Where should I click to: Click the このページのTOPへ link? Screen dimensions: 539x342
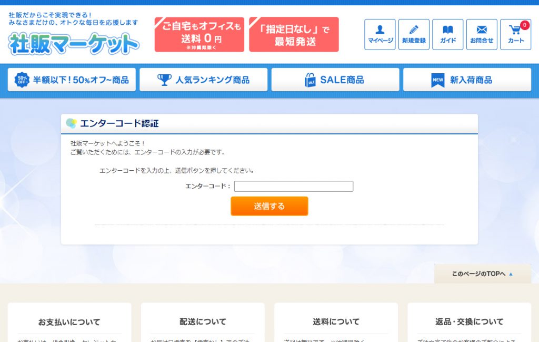pyautogui.click(x=482, y=273)
